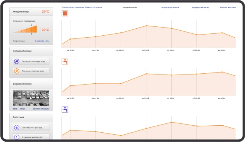Screen dimensions: 245x142
Task: Switch to 'предыдущая неделя' period
Action: [x=170, y=7]
